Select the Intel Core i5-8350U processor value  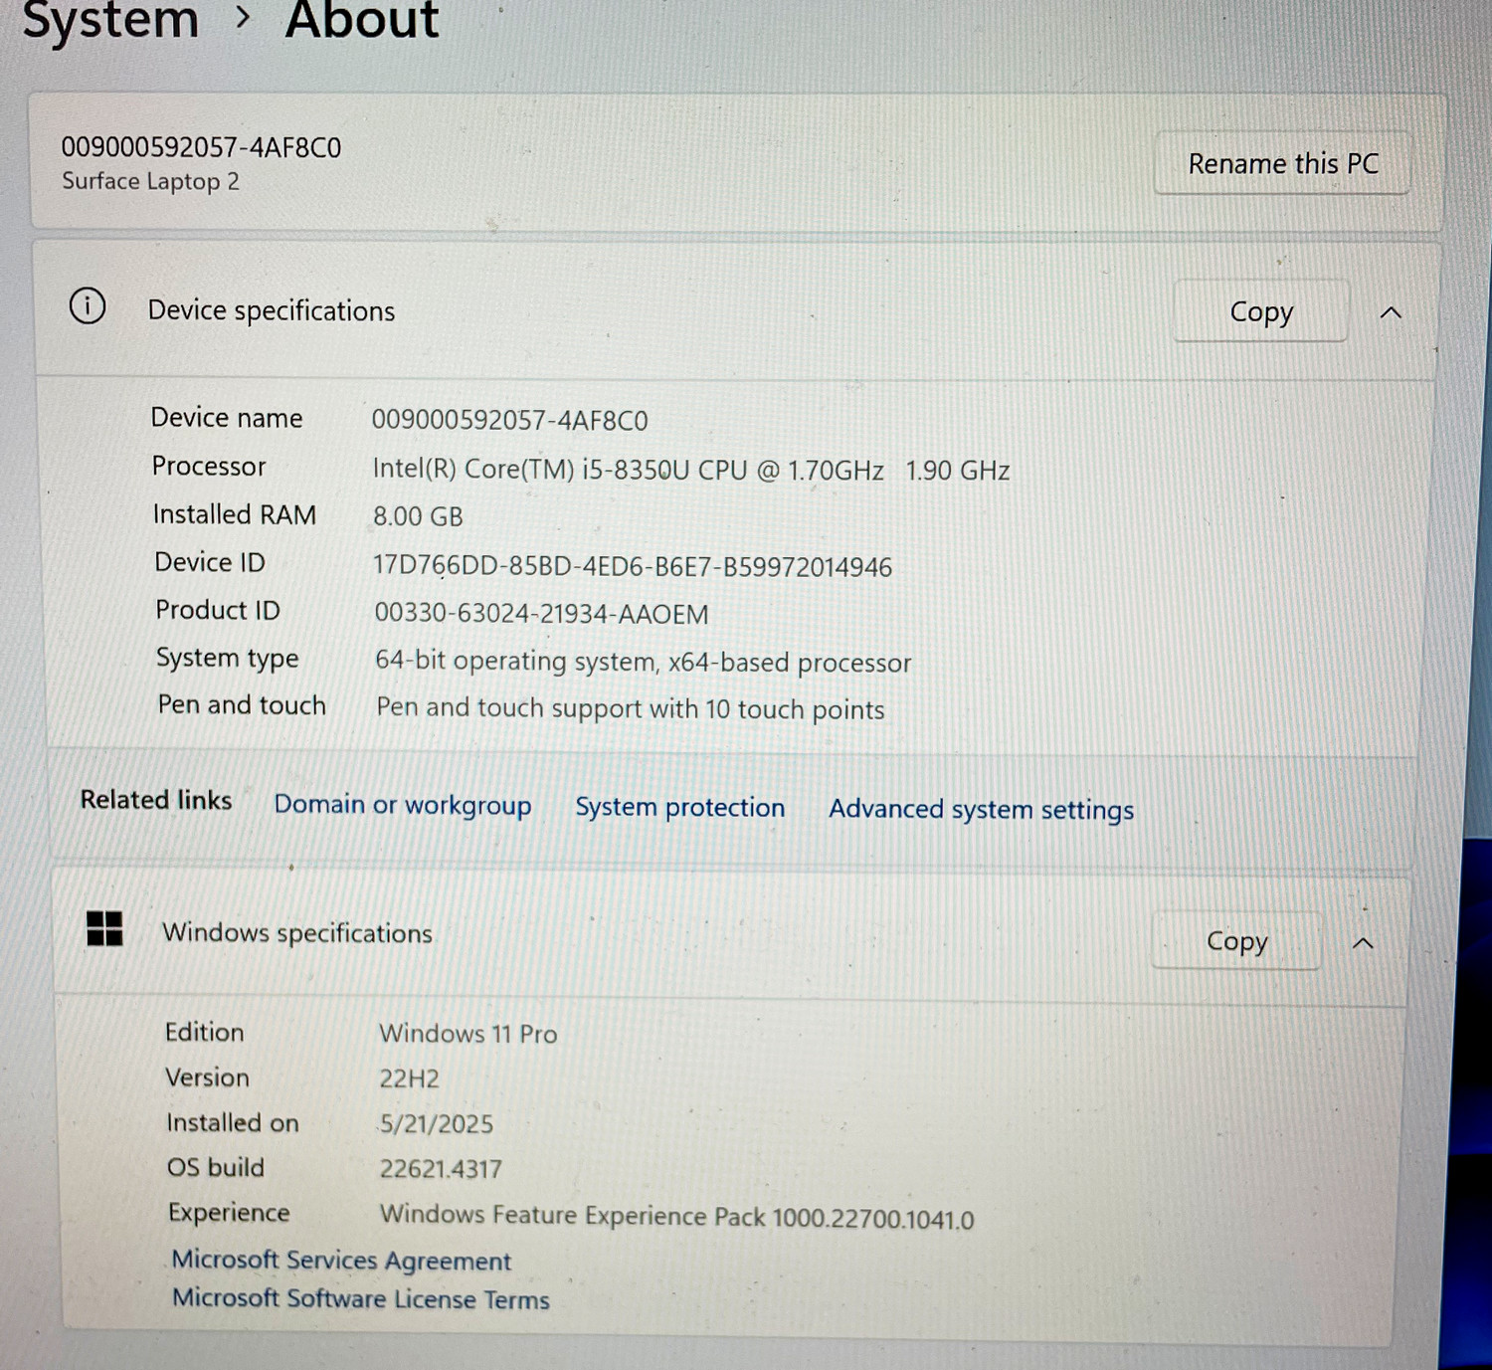691,470
